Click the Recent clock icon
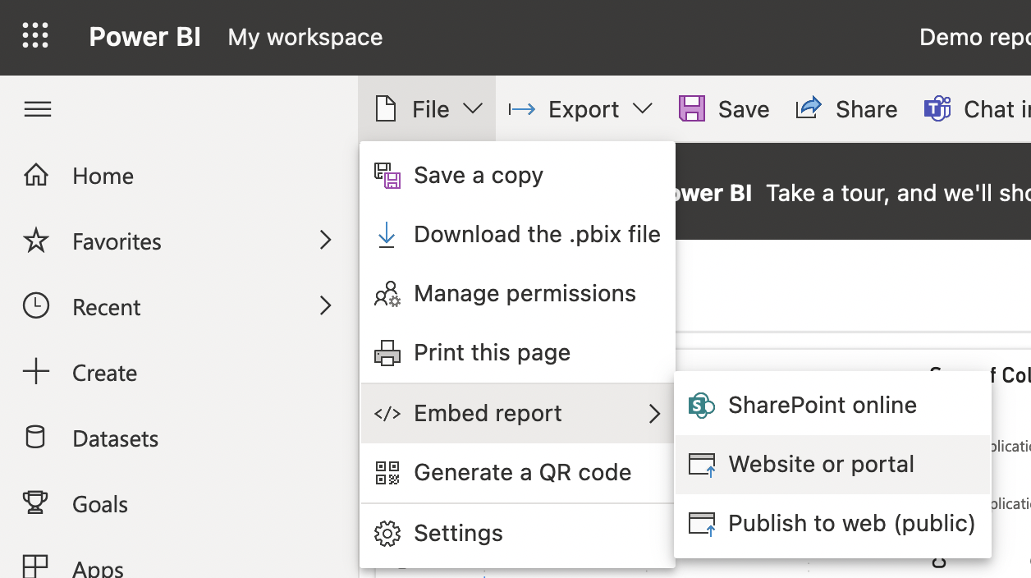 36,306
